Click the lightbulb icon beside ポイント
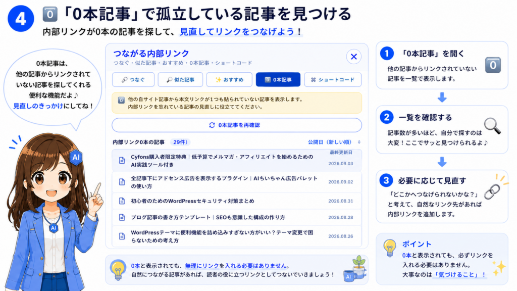The height and width of the screenshot is (291, 517). (x=390, y=248)
